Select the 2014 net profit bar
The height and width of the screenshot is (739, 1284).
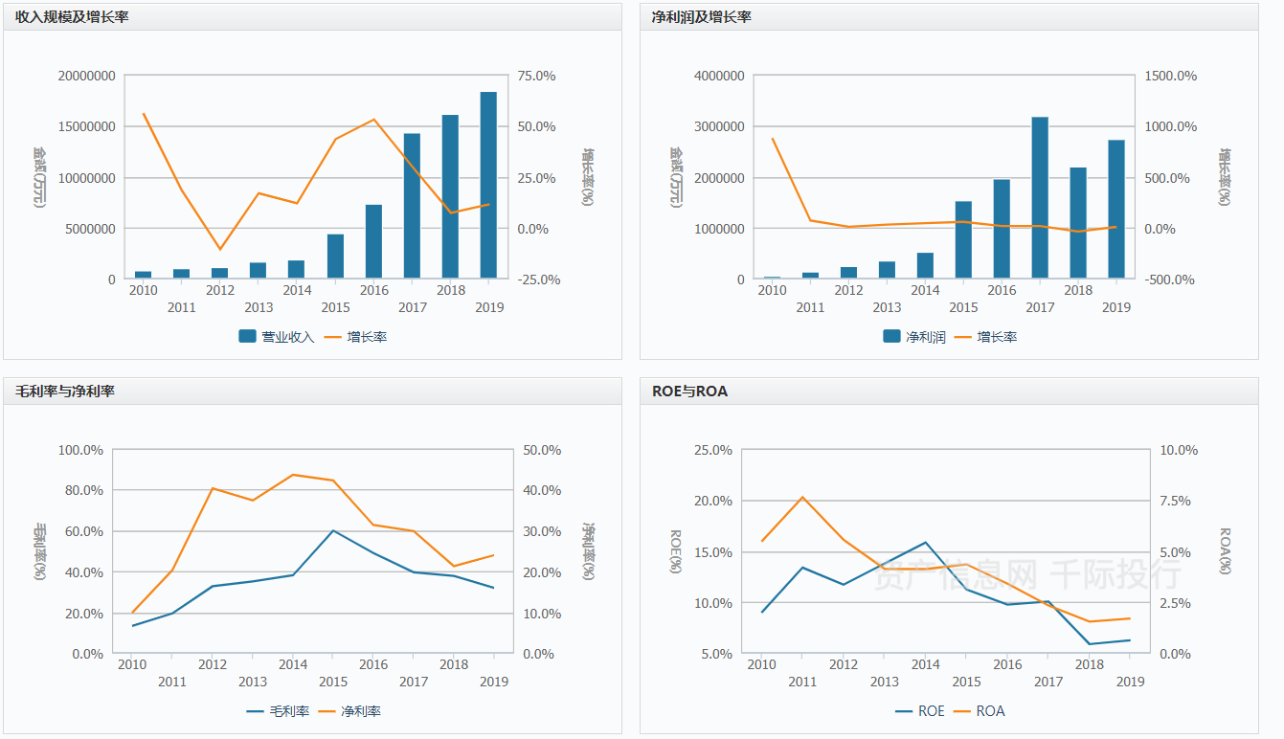pyautogui.click(x=925, y=266)
